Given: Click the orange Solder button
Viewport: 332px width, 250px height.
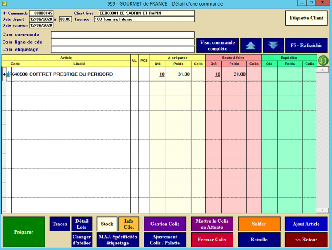Looking at the screenshot, I should pos(259,224).
